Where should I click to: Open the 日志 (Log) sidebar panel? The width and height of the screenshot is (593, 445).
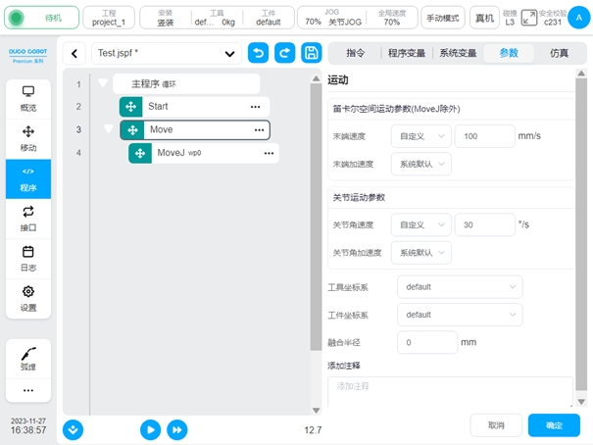pos(28,259)
